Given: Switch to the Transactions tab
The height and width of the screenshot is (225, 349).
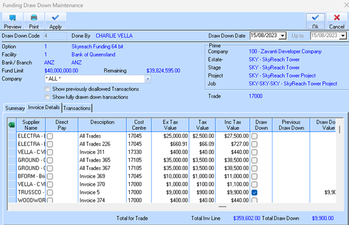Looking at the screenshot, I should coord(77,108).
